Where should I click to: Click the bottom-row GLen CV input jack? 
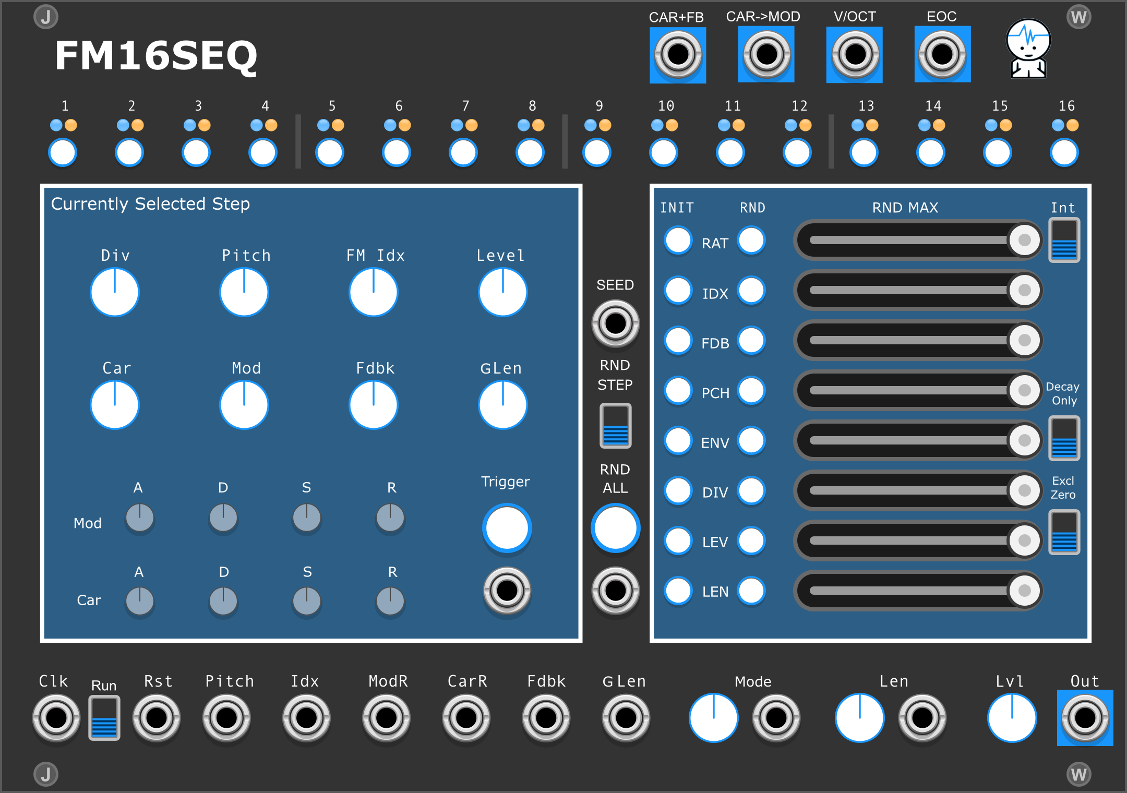coord(626,718)
